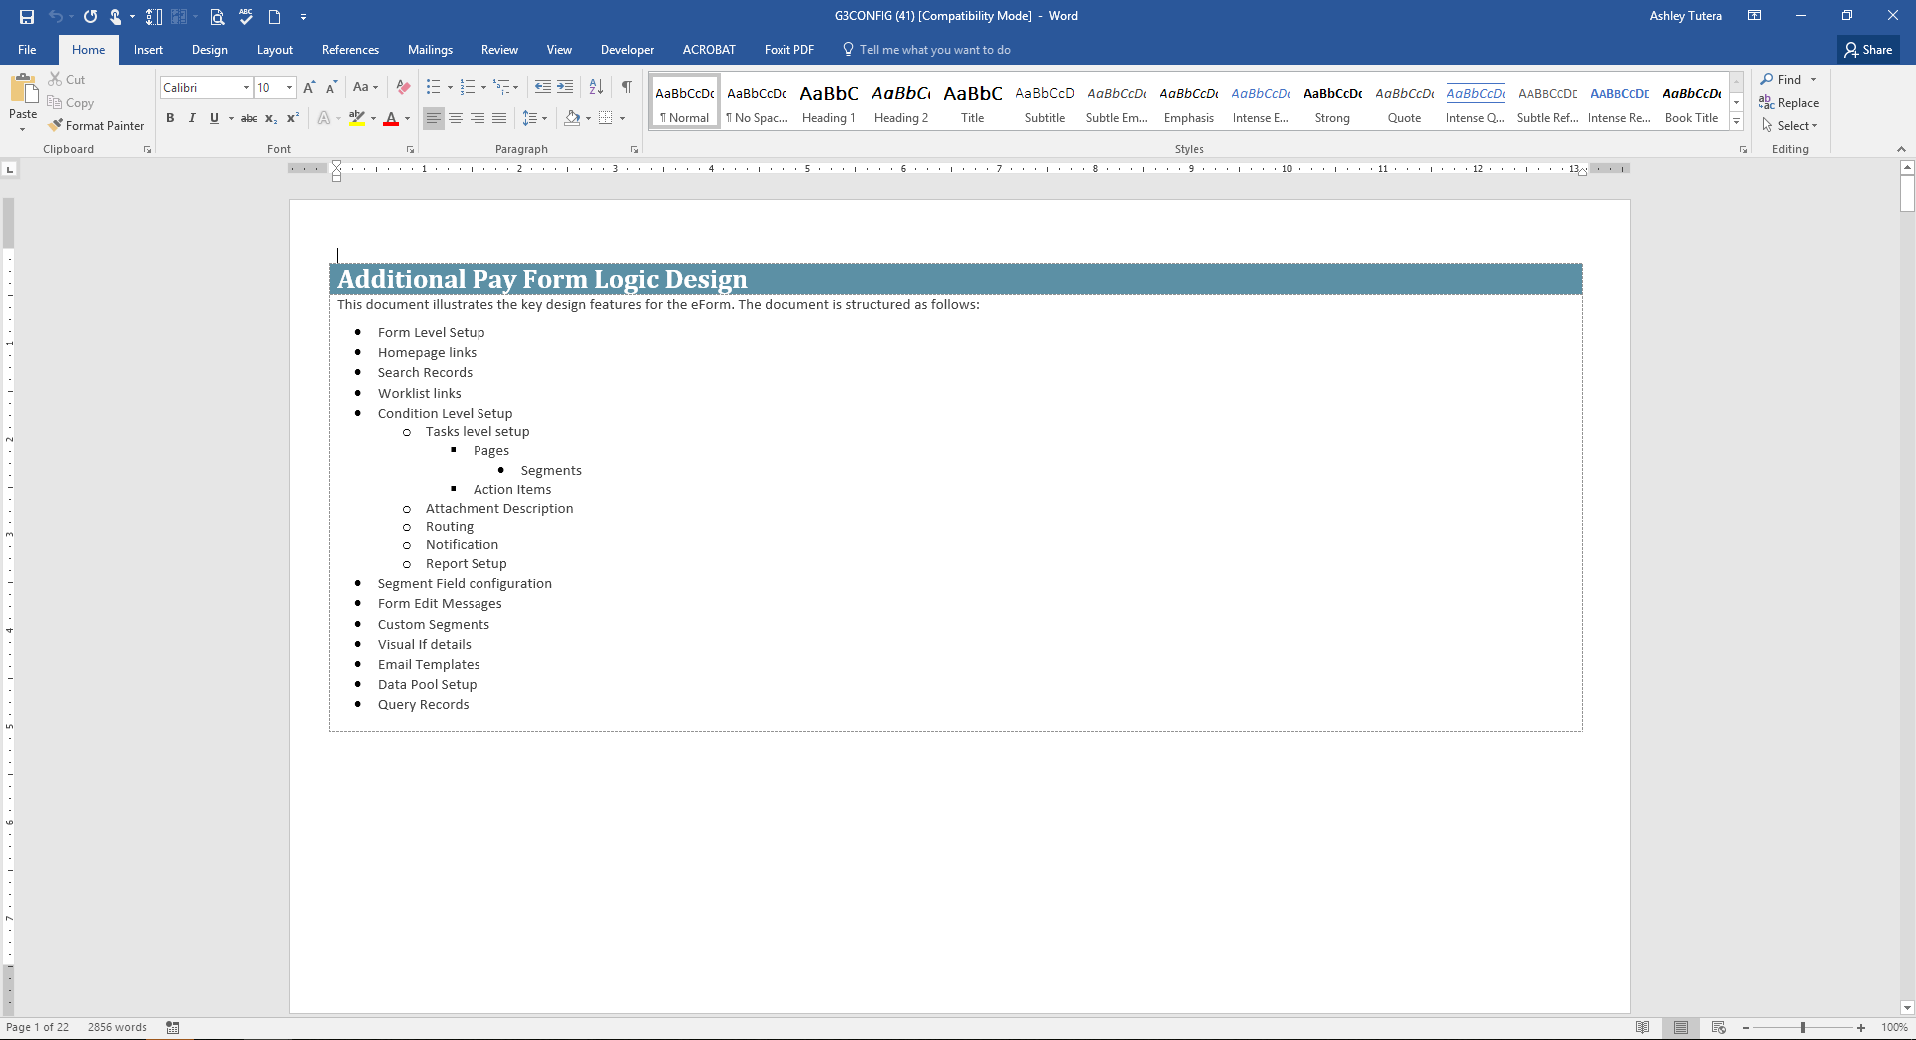1916x1040 pixels.
Task: Click the Sort paragraph icon
Action: 596,88
